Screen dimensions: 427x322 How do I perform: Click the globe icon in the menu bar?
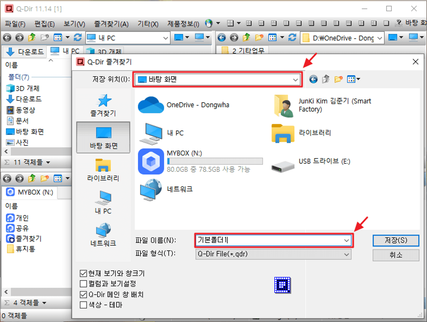(209, 24)
